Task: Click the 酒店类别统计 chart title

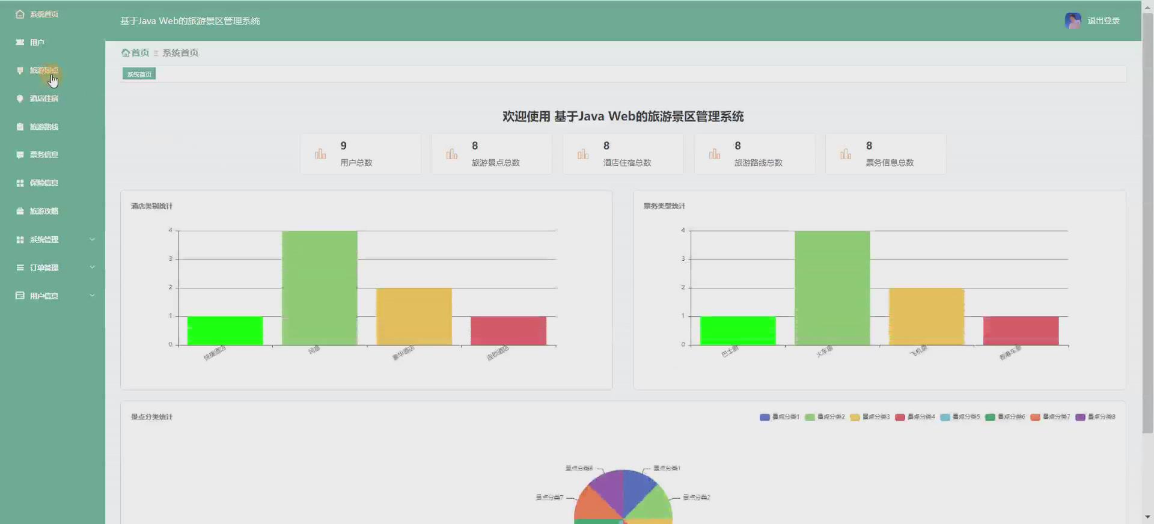Action: click(x=152, y=206)
